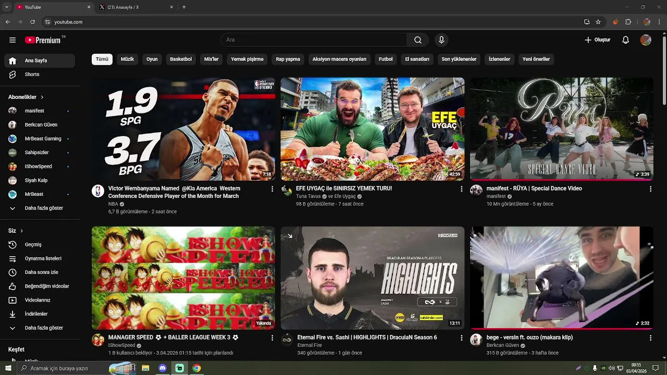Click Tuna Tavus channel name
The image size is (667, 375).
point(308,196)
